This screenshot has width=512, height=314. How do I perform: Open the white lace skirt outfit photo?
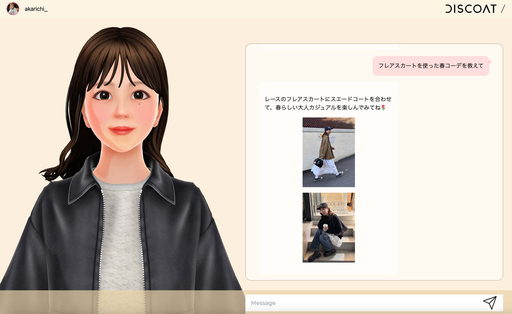tap(328, 152)
